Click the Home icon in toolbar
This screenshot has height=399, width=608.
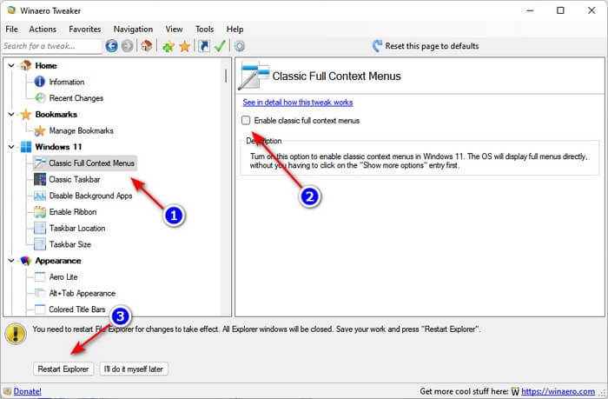point(147,46)
